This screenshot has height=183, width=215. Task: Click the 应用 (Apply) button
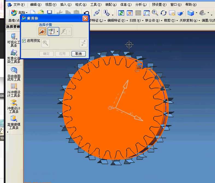coord(62,54)
